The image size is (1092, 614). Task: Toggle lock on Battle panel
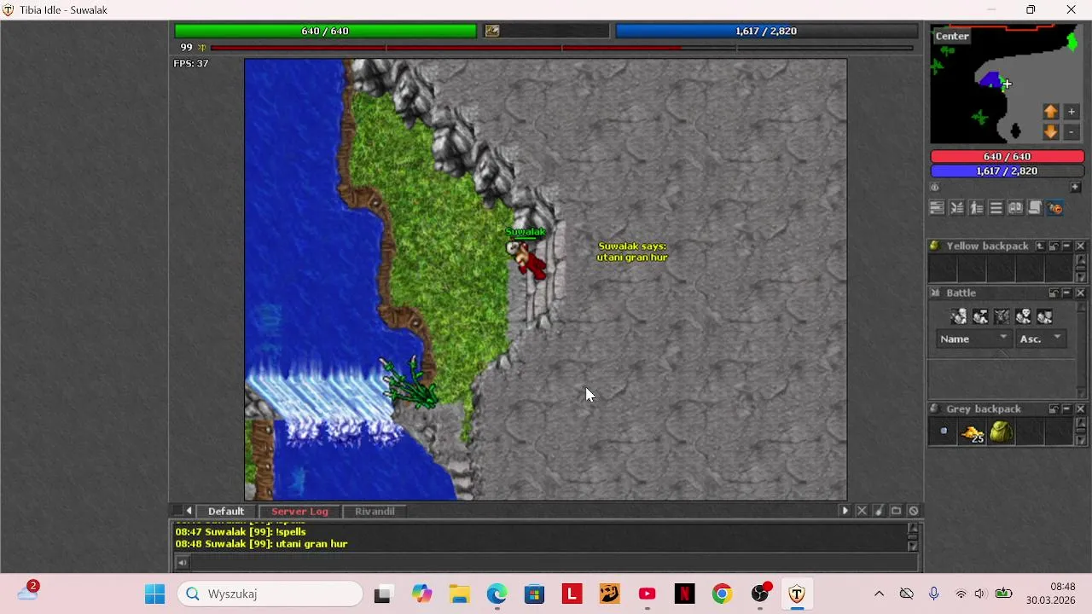tap(1054, 293)
